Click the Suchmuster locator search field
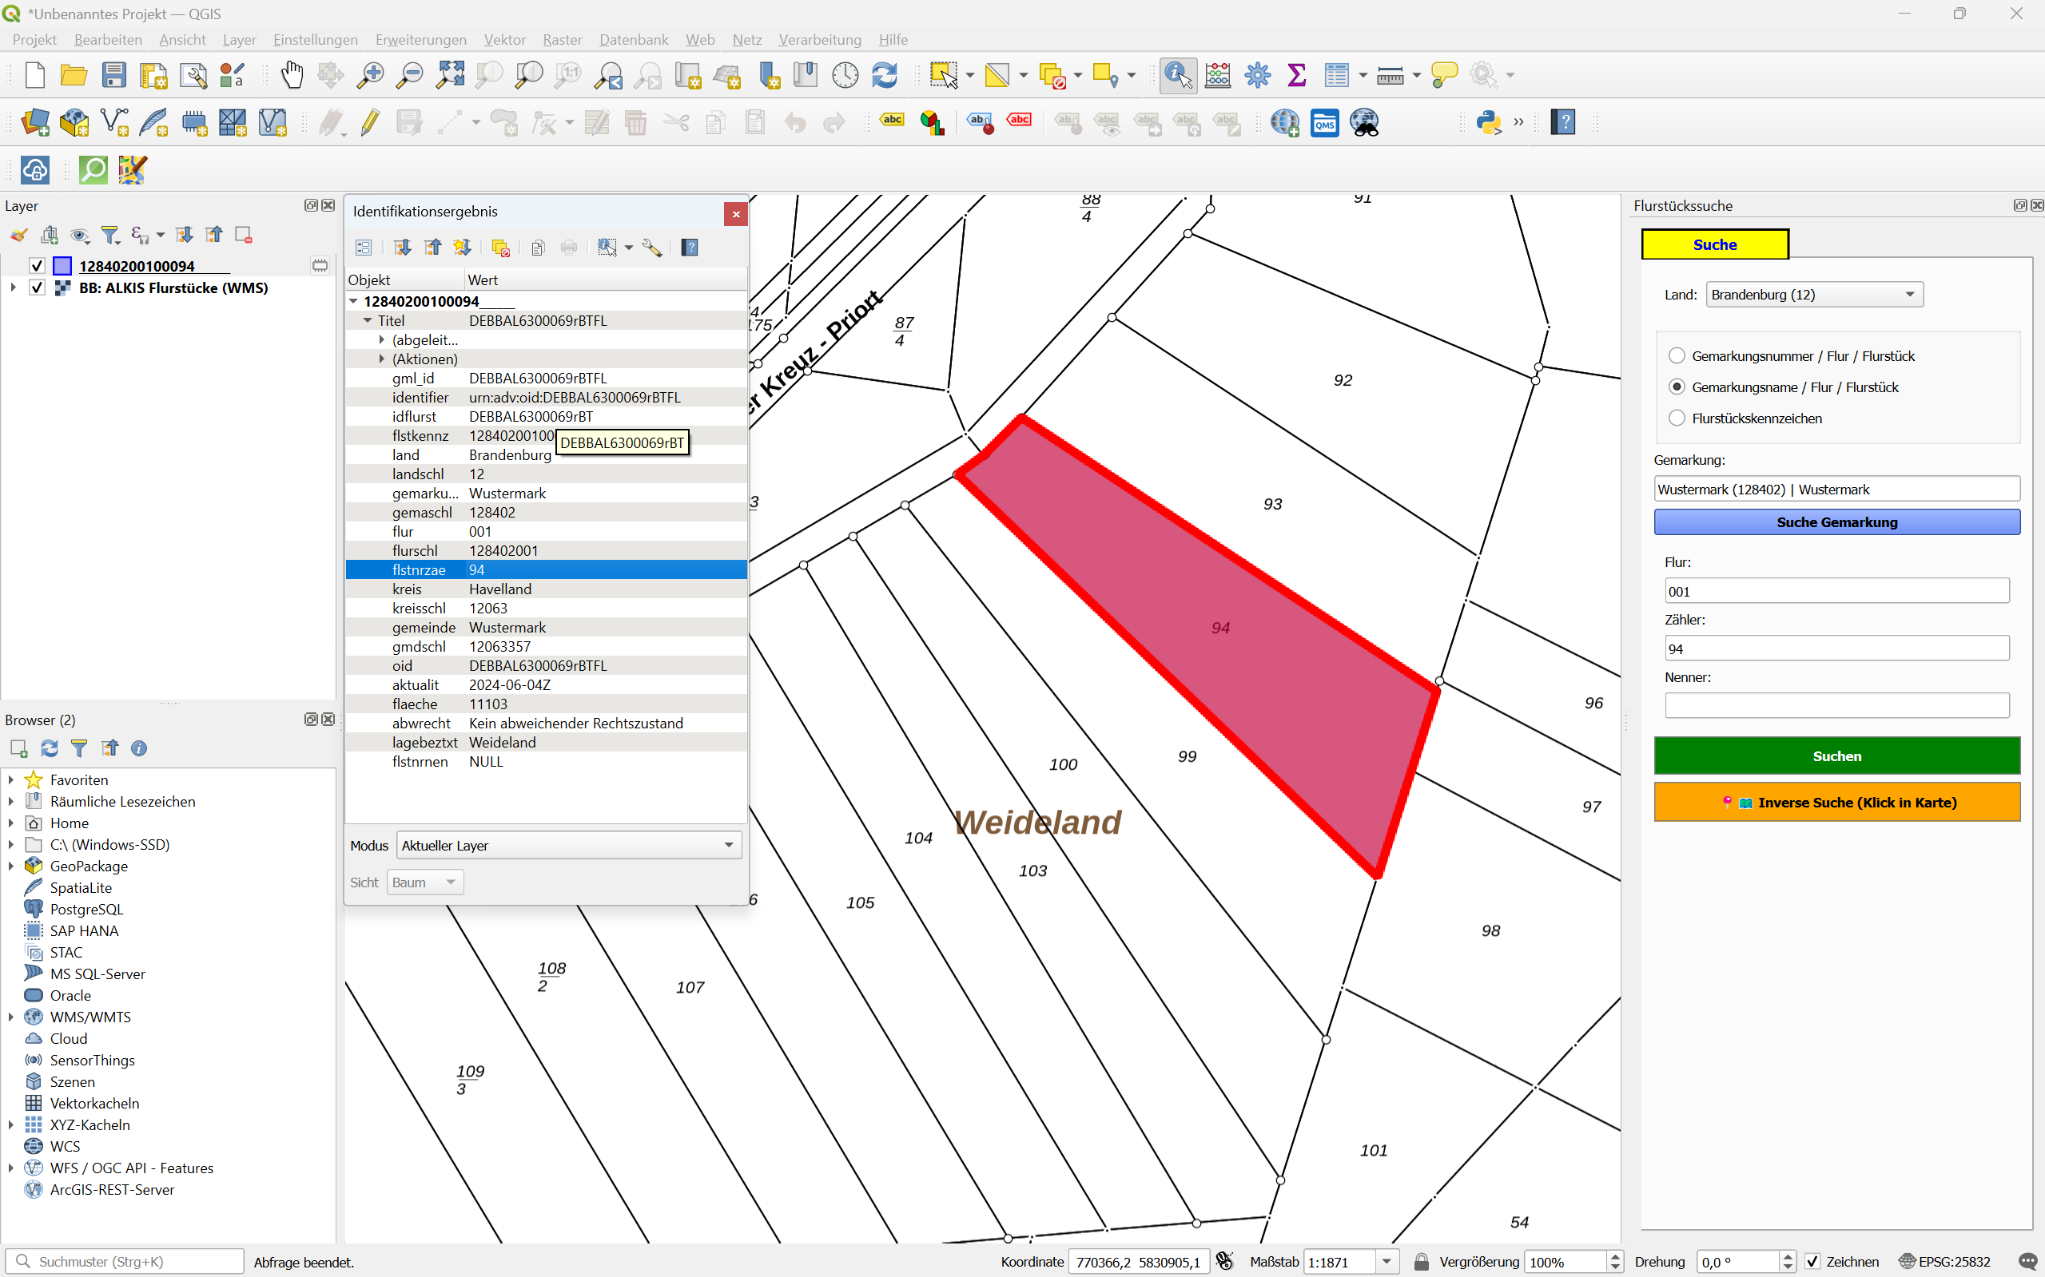 pyautogui.click(x=125, y=1262)
